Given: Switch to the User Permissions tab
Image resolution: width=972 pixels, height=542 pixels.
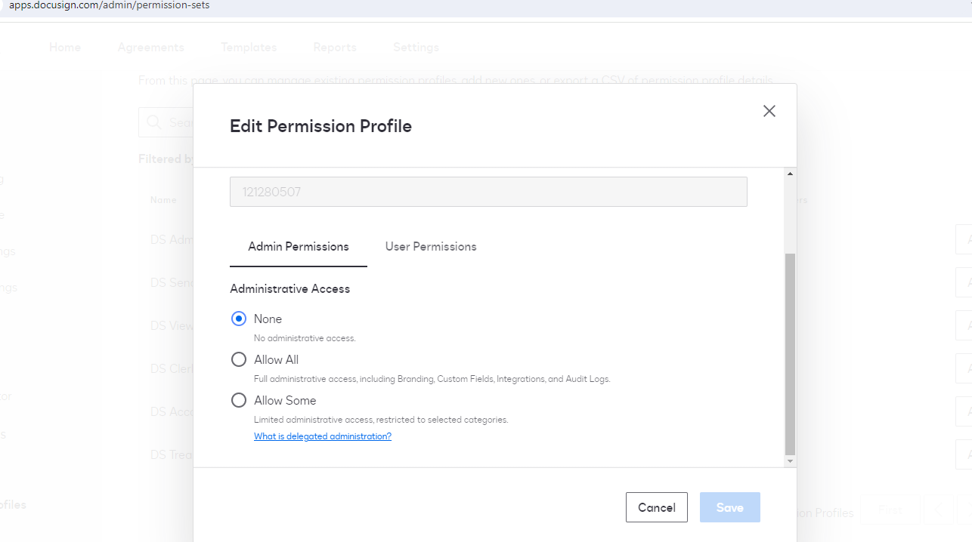Looking at the screenshot, I should [x=431, y=247].
